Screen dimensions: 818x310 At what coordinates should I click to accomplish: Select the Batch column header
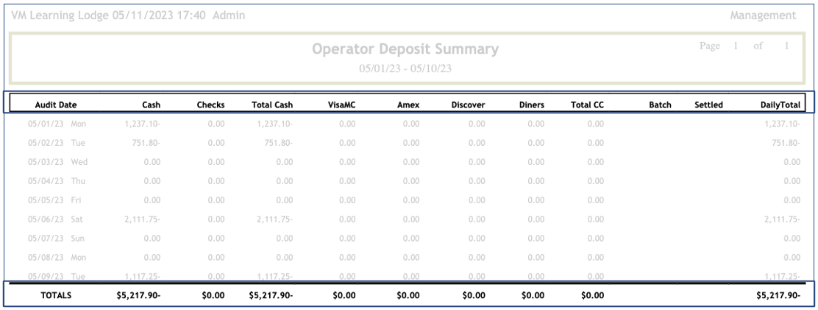tap(660, 105)
